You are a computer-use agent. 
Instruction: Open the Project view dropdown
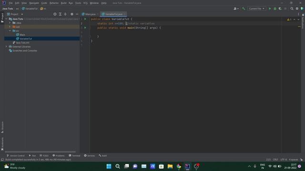(15, 14)
